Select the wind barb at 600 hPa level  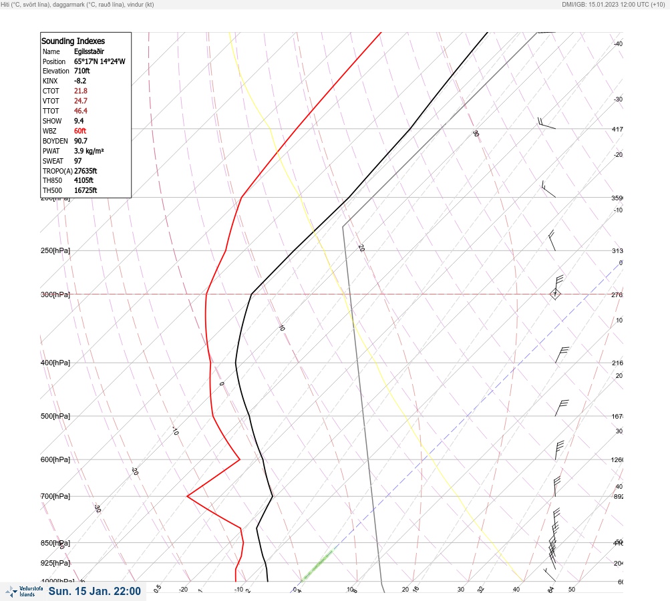pyautogui.click(x=559, y=450)
